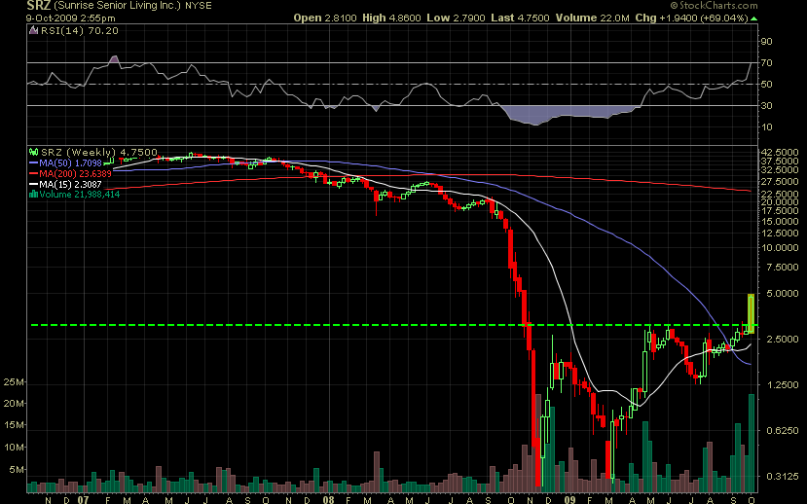Click the RSI indicator icon beside RSI(14)
Viewport: 807px width, 504px height.
pos(34,31)
